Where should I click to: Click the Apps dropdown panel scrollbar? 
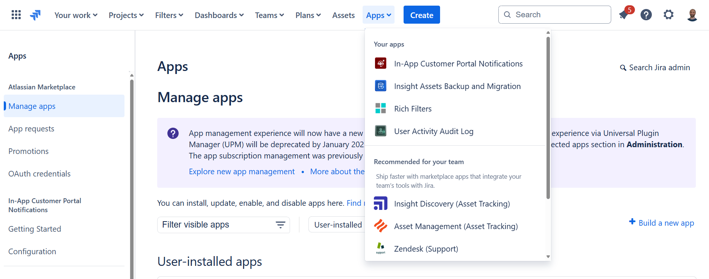tap(548, 117)
